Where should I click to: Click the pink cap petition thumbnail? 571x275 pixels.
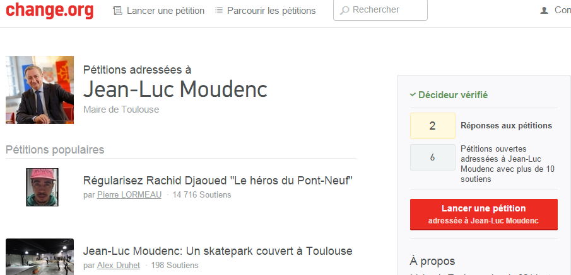[42, 187]
